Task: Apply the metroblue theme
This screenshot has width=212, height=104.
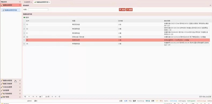Action: tap(173, 101)
